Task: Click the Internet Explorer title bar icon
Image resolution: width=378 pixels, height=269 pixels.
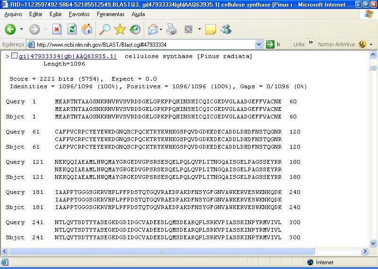Action: [x=5, y=4]
